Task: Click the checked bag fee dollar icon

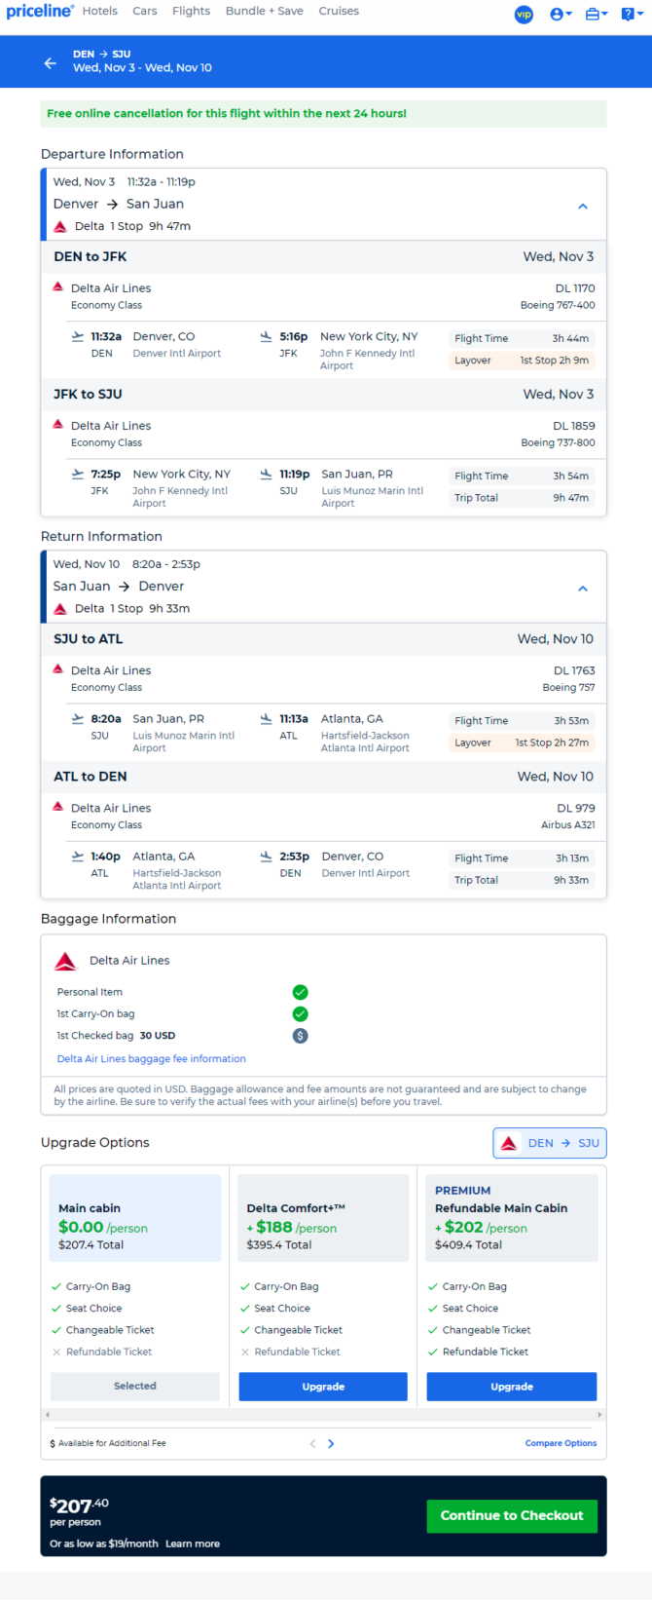Action: (x=301, y=1036)
